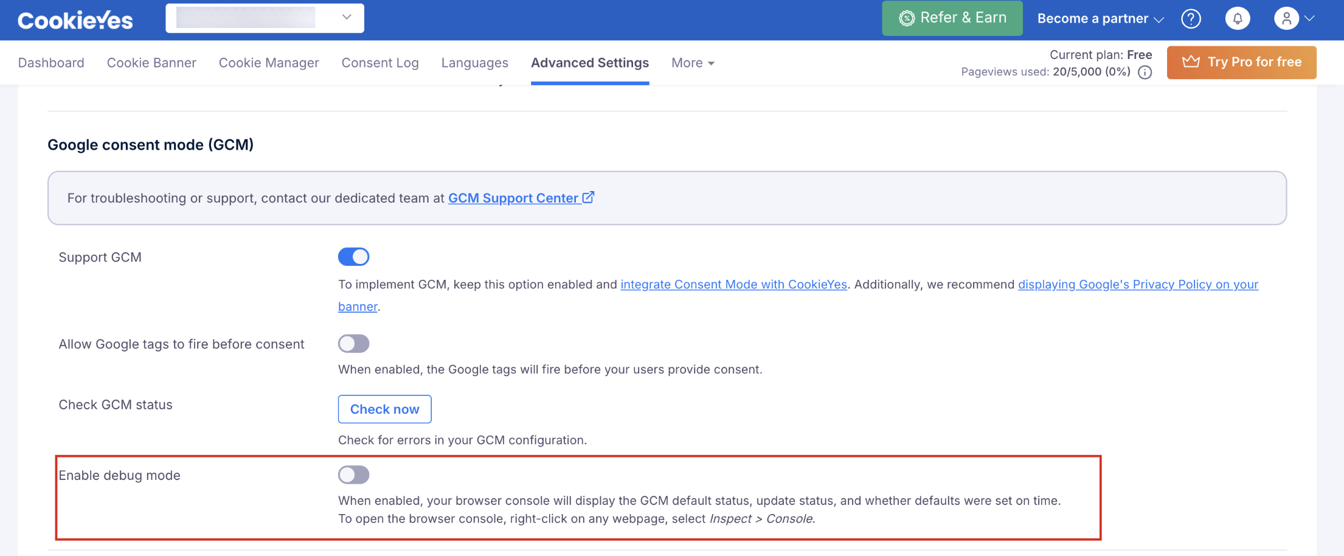Open the user account avatar menu
The height and width of the screenshot is (556, 1344).
click(1294, 19)
